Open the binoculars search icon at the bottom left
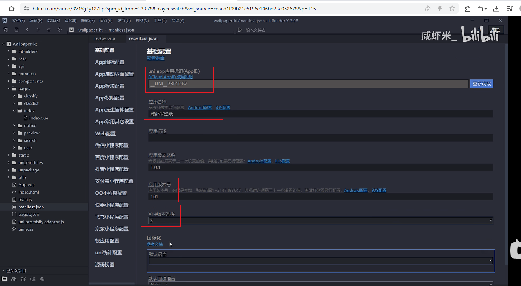Viewport: 521px width, 286px height. pyautogui.click(x=14, y=279)
